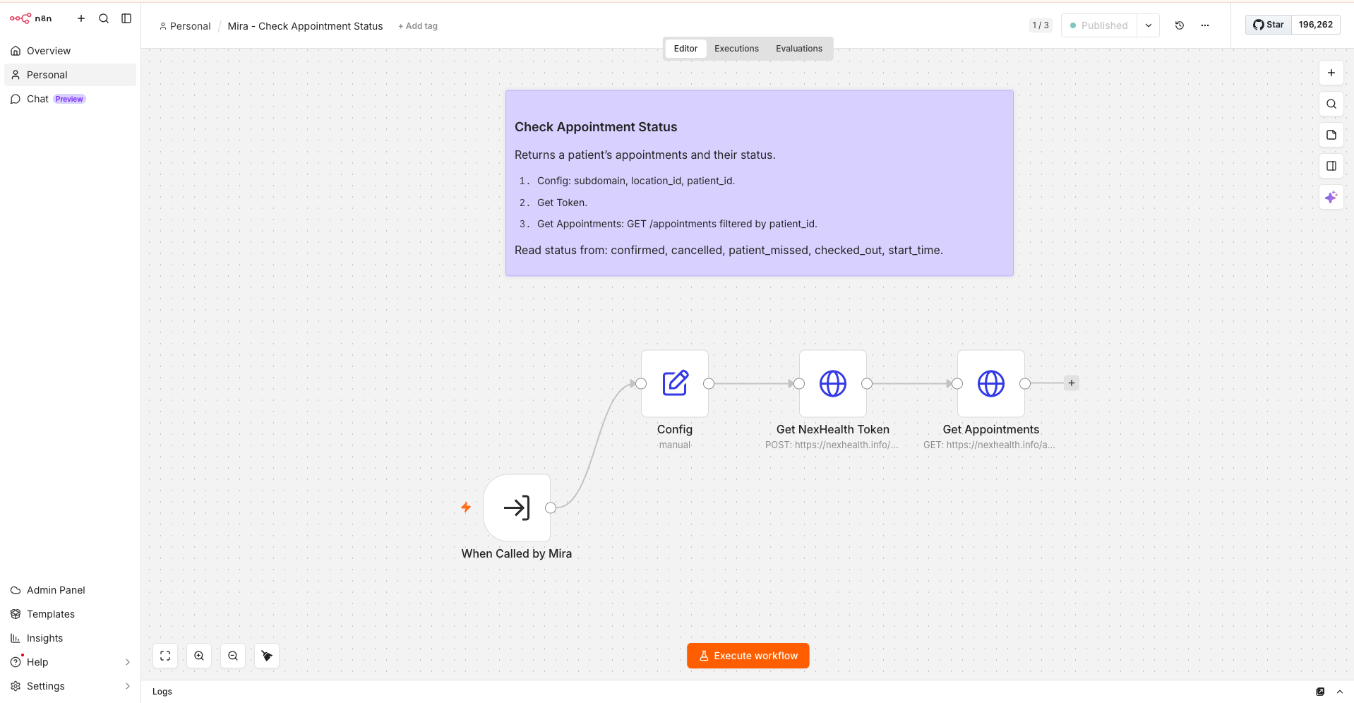
Task: Click the Get NexHealth Token output connector
Action: pyautogui.click(x=867, y=383)
